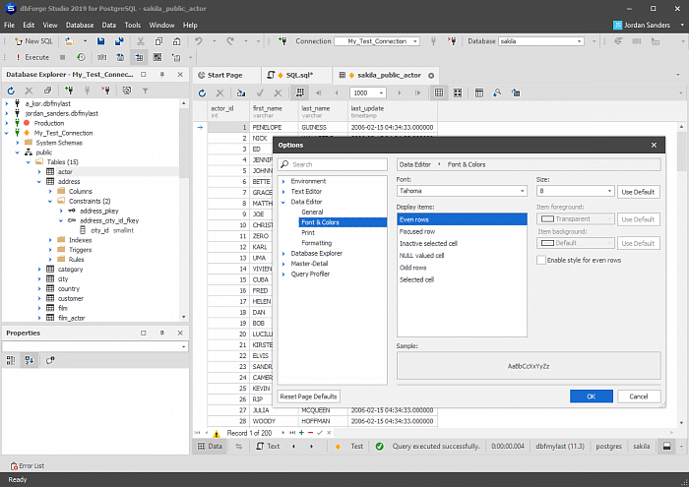Switch to the SQL.sql tab

click(295, 75)
